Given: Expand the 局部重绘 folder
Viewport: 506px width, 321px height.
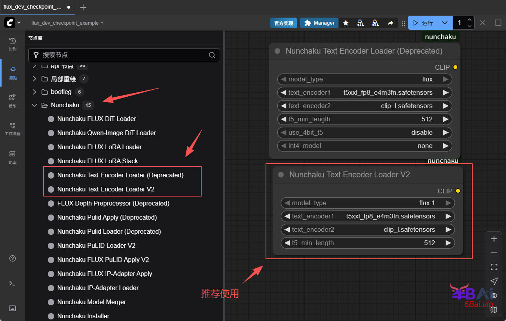Looking at the screenshot, I should pyautogui.click(x=35, y=79).
